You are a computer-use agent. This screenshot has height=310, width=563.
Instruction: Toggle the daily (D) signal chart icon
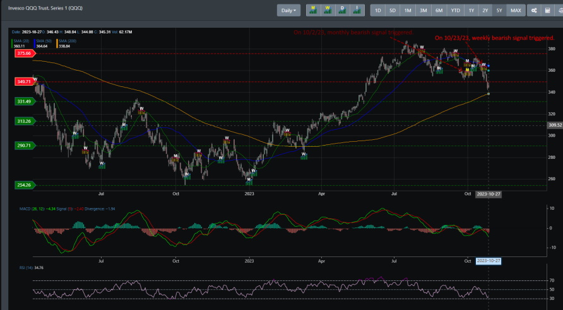click(343, 10)
